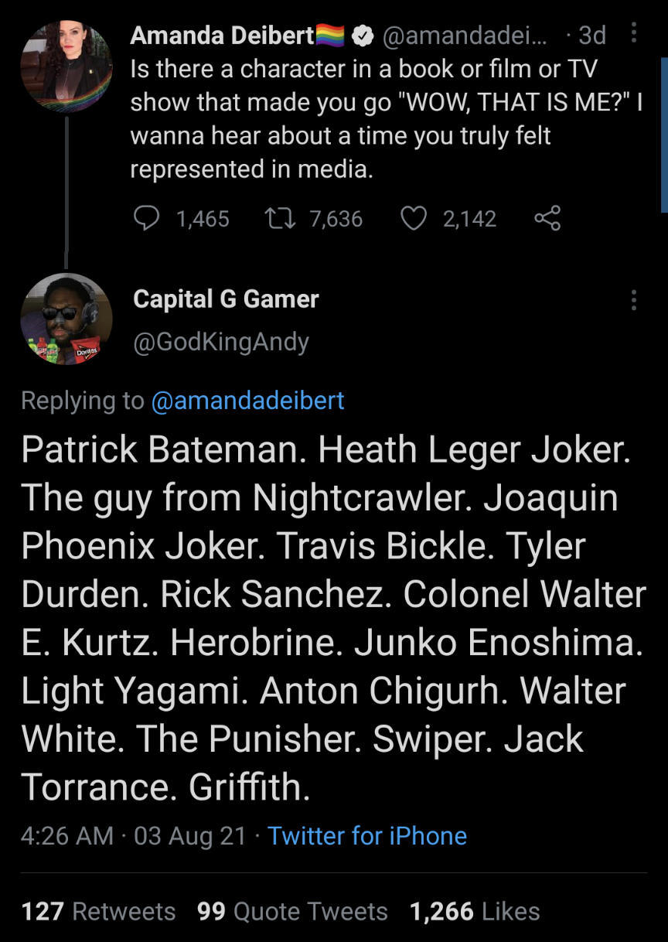
Task: Click the reply speech bubble icon
Action: [147, 219]
